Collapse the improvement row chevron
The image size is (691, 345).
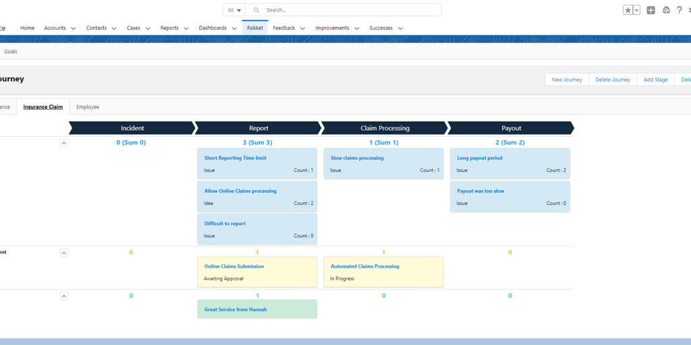pos(64,253)
